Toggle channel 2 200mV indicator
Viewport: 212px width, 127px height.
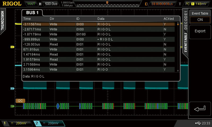click(49, 123)
